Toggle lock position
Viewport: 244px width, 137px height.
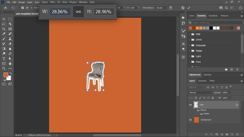point(204,98)
